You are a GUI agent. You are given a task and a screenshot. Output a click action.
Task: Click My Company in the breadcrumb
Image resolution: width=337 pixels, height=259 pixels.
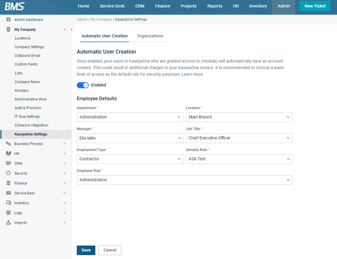click(101, 19)
